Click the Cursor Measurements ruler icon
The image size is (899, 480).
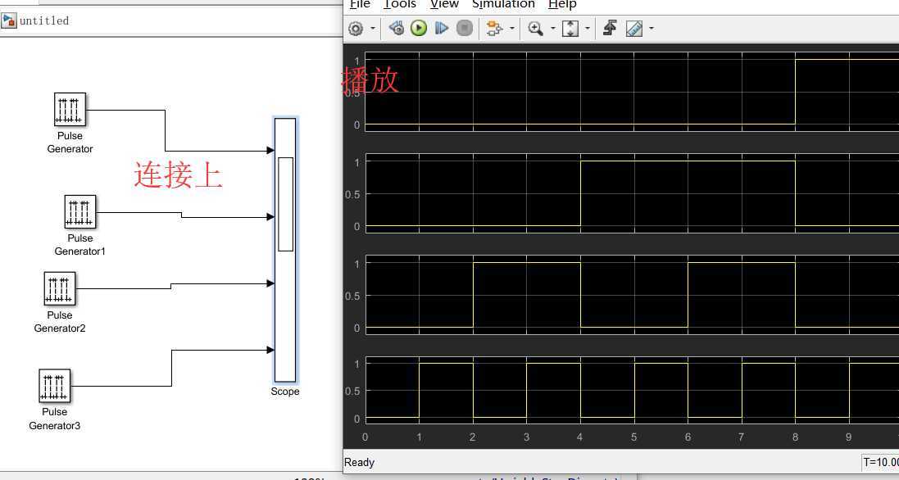point(634,28)
